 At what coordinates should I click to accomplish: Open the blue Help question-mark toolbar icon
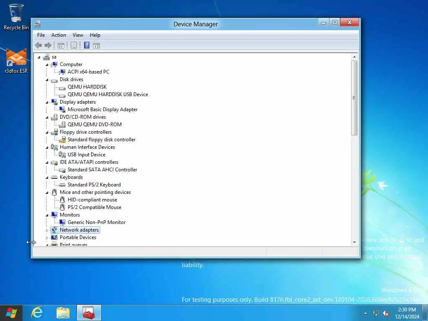click(x=87, y=45)
